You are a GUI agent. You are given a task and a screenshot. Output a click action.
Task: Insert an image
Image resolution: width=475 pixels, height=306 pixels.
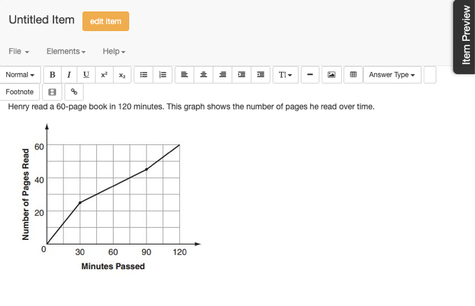click(x=331, y=75)
